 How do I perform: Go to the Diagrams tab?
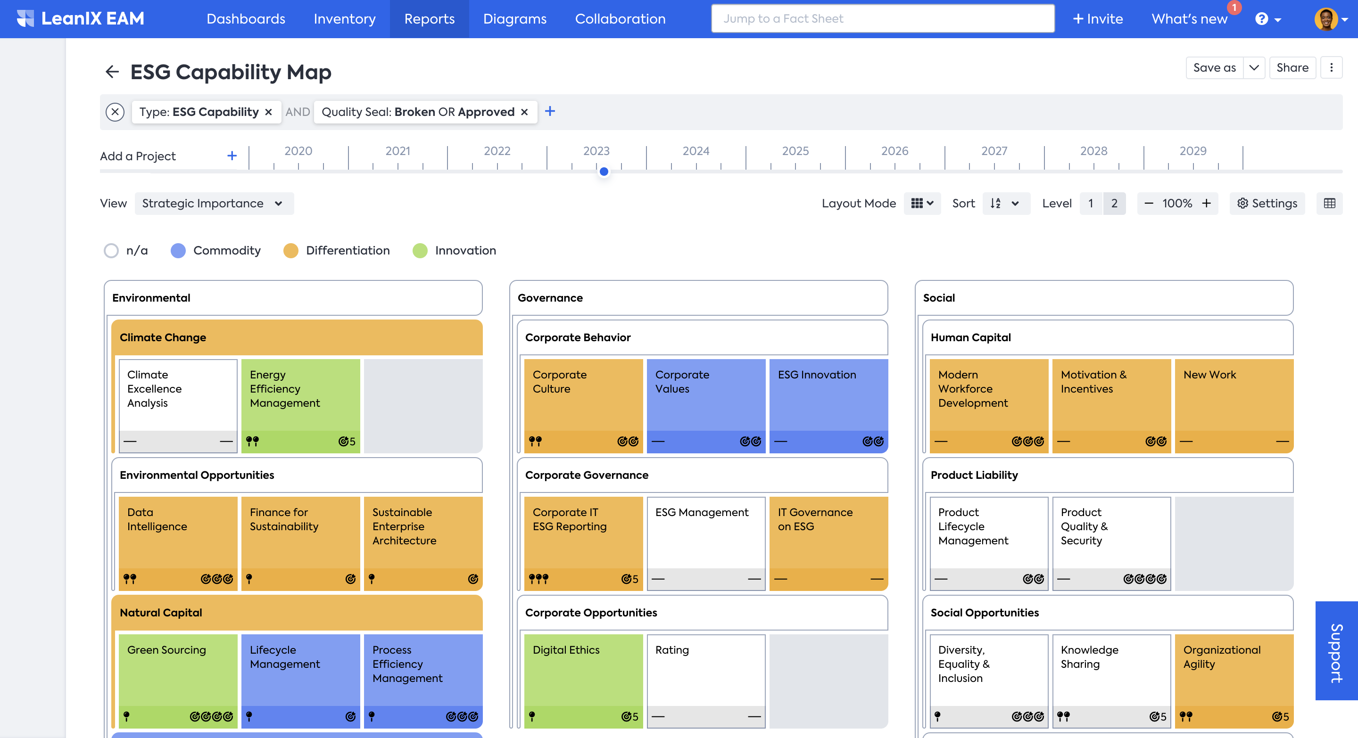tap(514, 19)
